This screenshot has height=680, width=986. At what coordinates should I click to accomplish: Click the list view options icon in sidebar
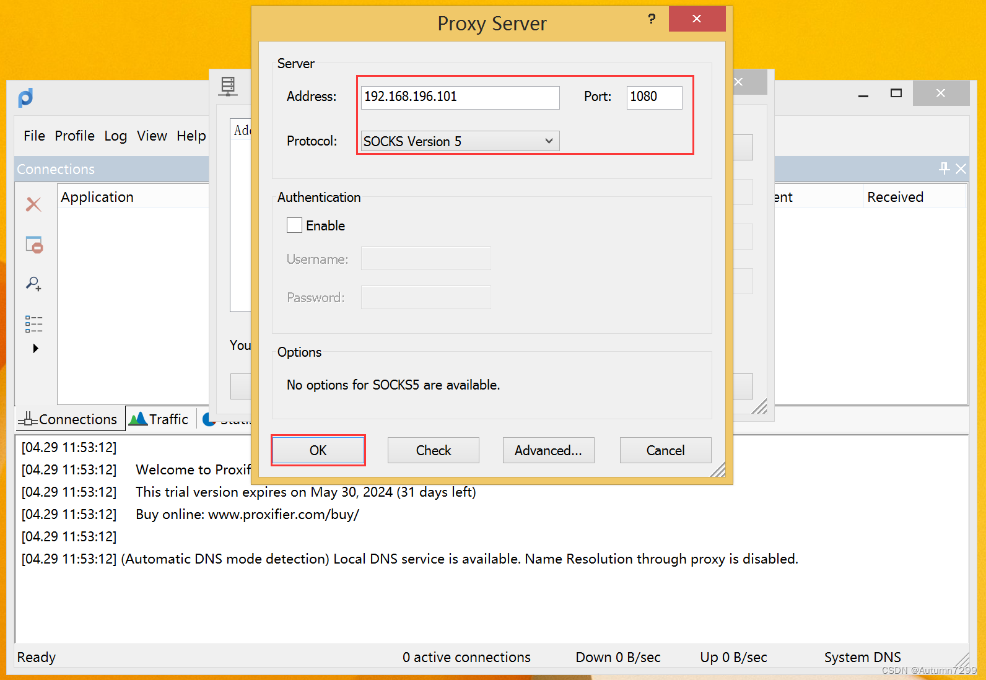[33, 323]
